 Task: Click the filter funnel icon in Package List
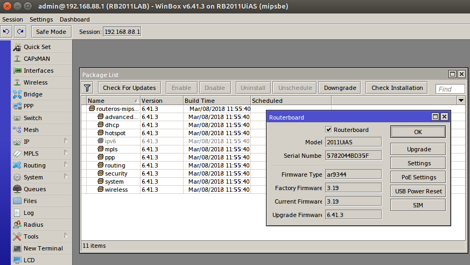[88, 88]
